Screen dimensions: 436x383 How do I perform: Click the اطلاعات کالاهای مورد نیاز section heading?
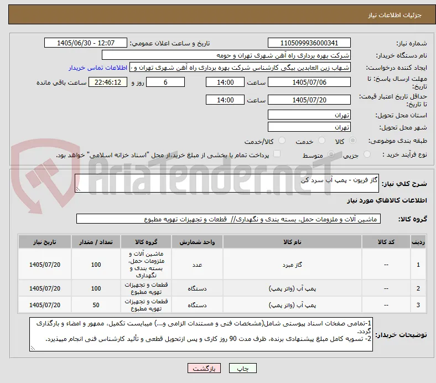click(x=387, y=200)
